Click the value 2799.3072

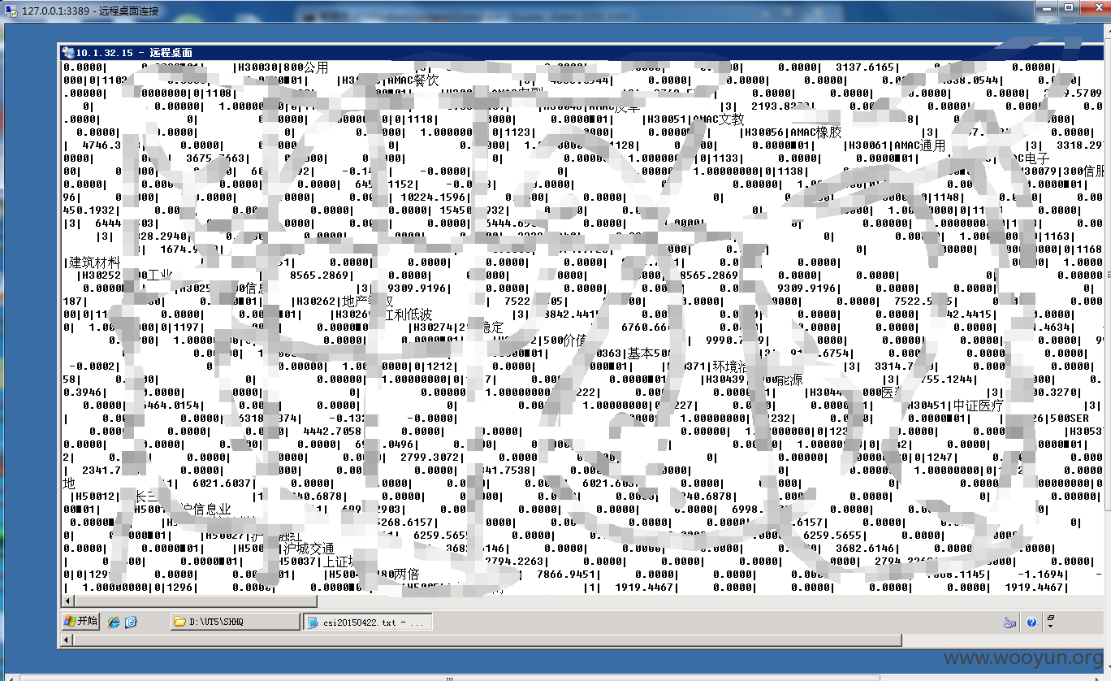430,458
